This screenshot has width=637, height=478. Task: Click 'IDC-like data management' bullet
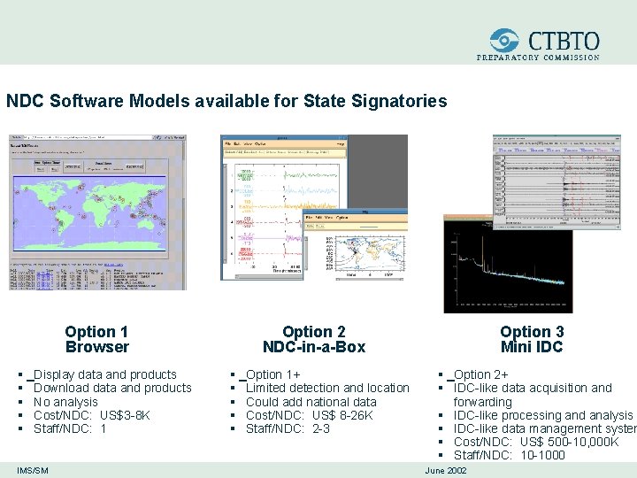(x=545, y=428)
